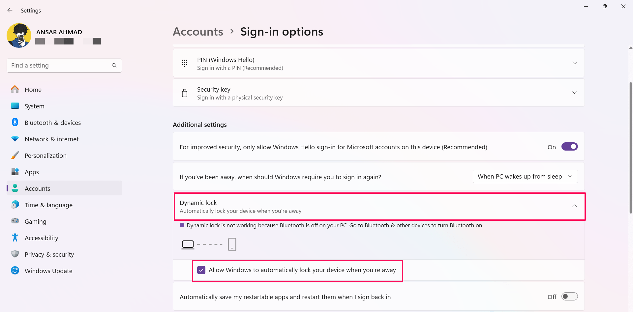
Task: Open the Gaming settings icon
Action: point(15,221)
